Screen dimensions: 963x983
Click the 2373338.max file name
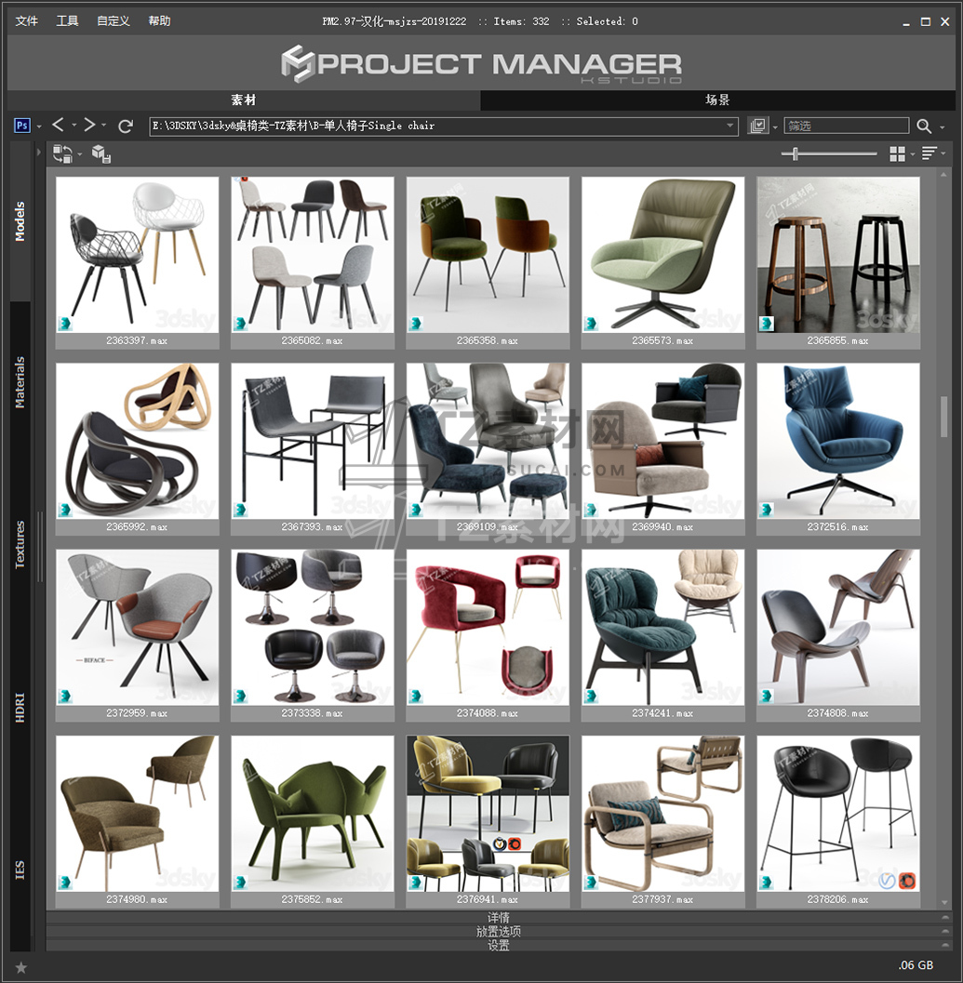(x=312, y=713)
